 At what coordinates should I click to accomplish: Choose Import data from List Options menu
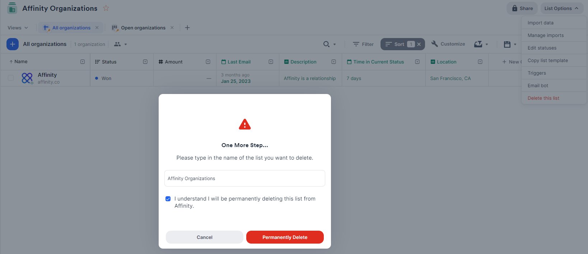[x=540, y=23]
